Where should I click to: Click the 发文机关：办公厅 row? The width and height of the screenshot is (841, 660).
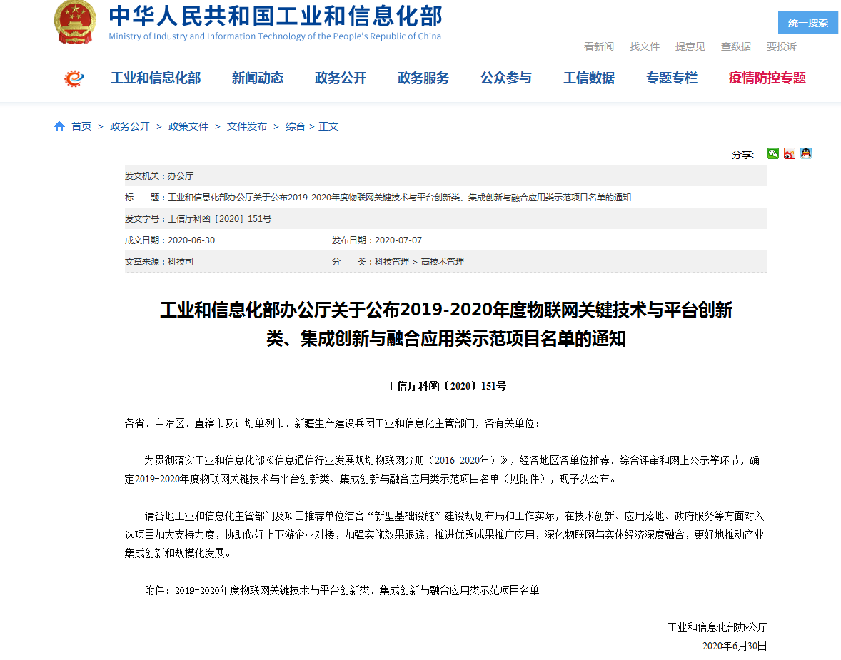445,176
